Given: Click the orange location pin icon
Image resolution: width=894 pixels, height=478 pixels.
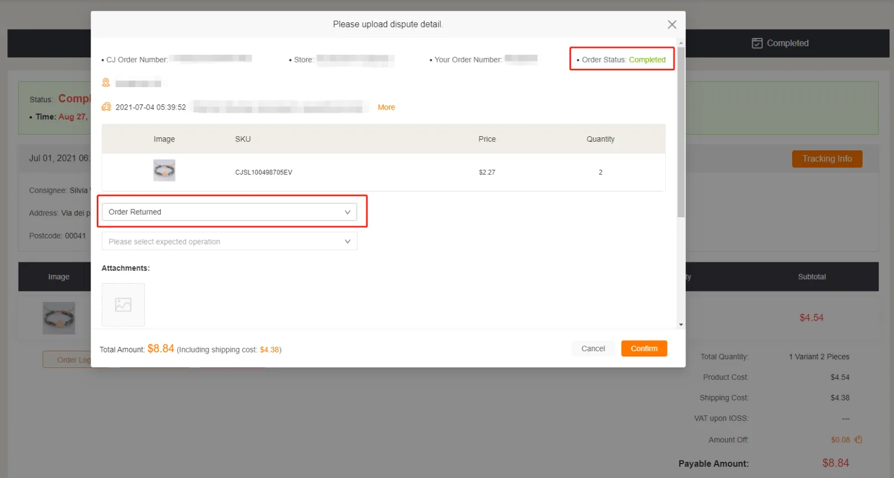Looking at the screenshot, I should [106, 83].
